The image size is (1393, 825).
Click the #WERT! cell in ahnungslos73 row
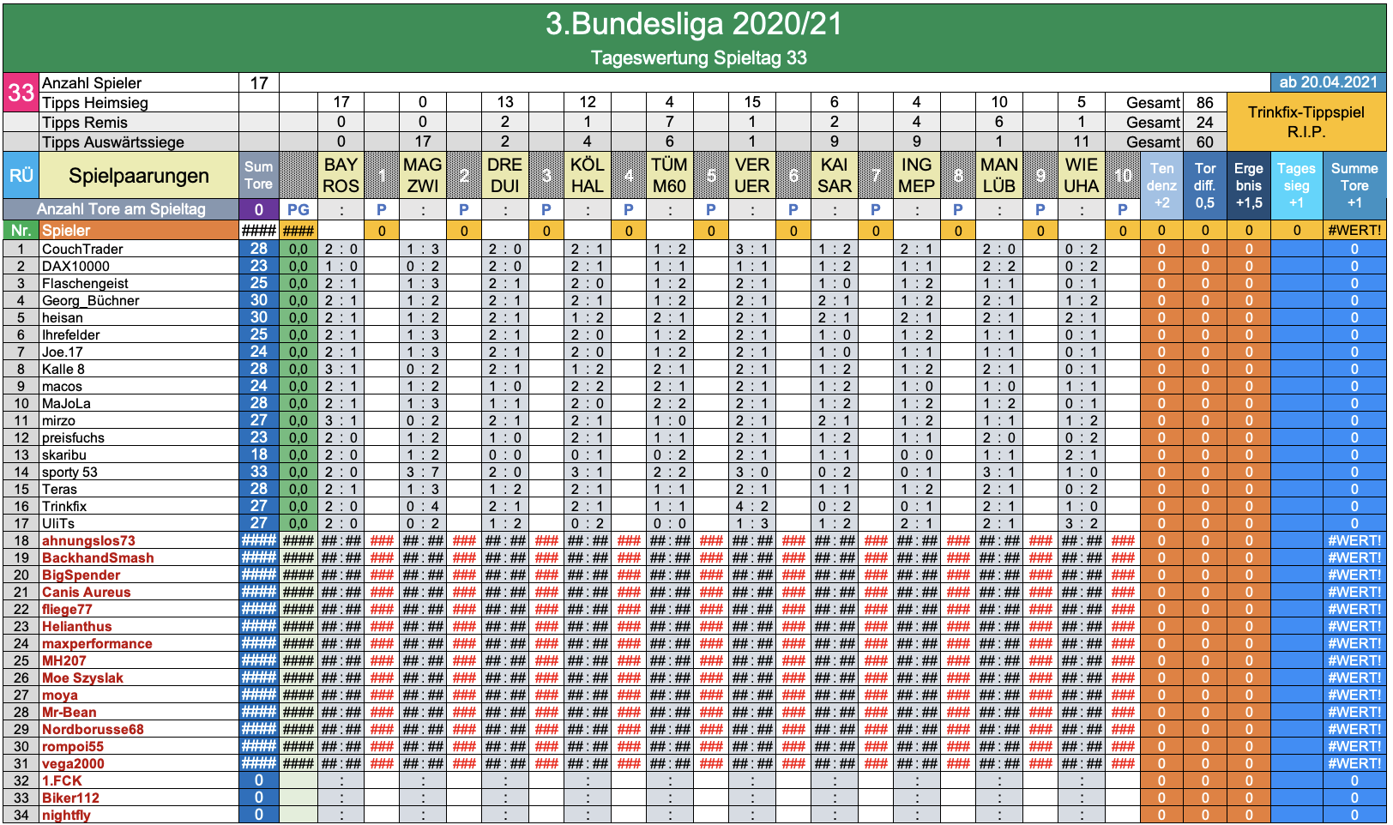(x=1354, y=540)
